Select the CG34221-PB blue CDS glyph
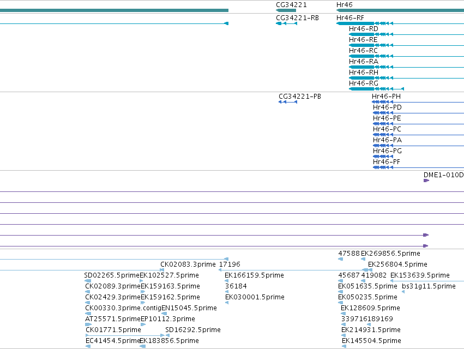This screenshot has height=349, width=464. [x=288, y=102]
